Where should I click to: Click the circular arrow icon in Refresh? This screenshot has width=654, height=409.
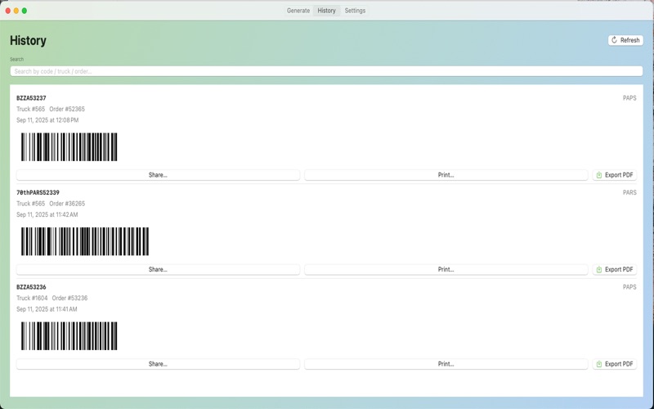614,40
